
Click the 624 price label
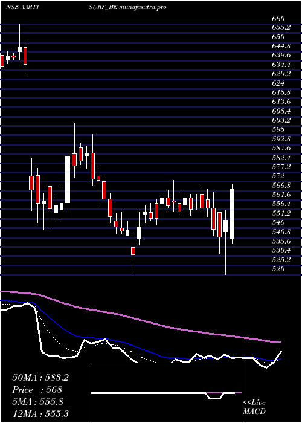tap(278, 83)
